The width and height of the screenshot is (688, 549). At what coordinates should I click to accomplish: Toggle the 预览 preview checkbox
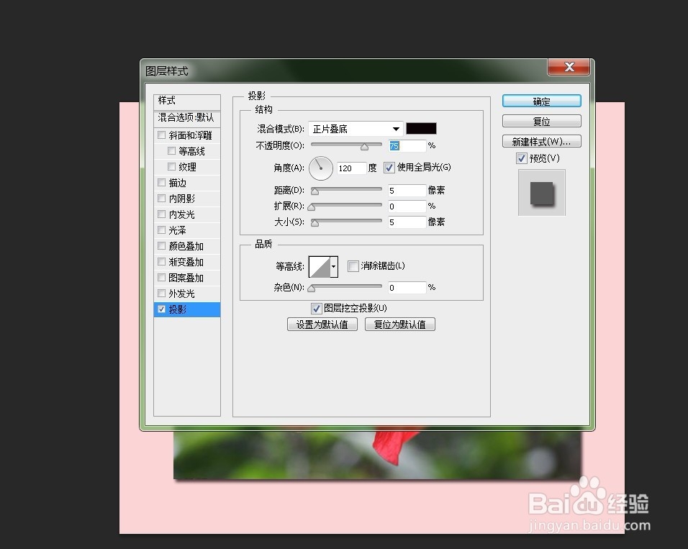tap(521, 158)
